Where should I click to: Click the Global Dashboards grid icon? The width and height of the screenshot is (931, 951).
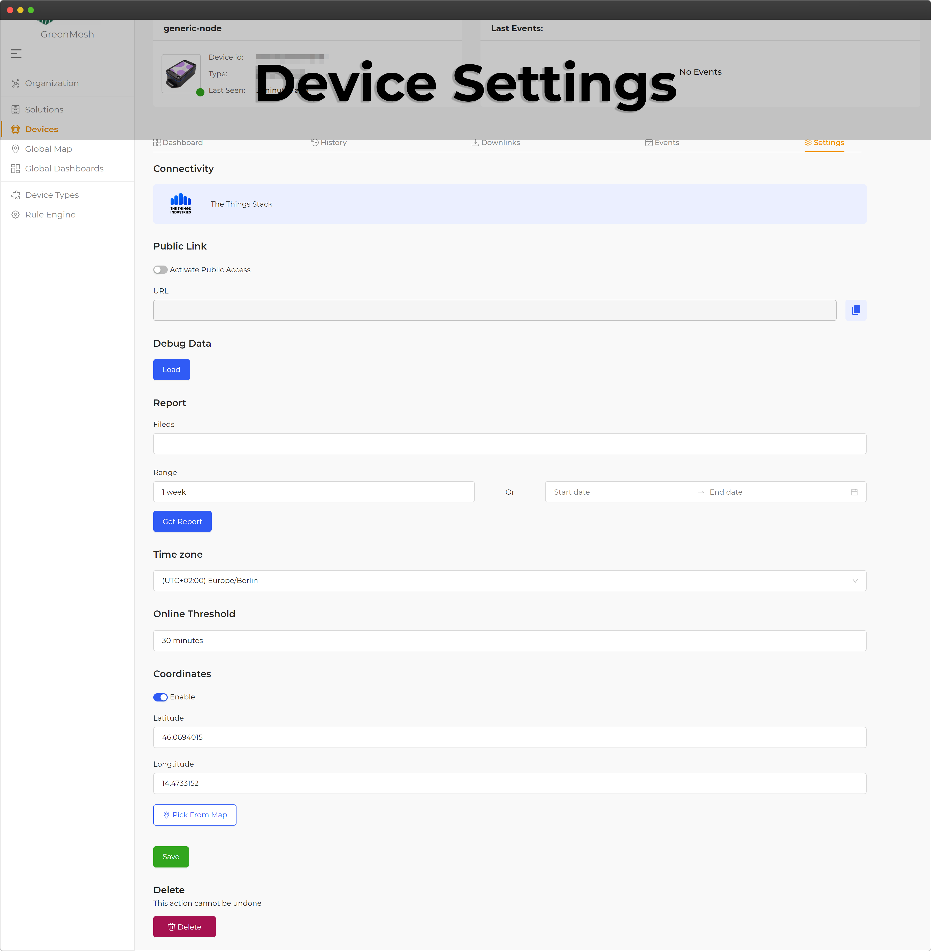pos(16,168)
